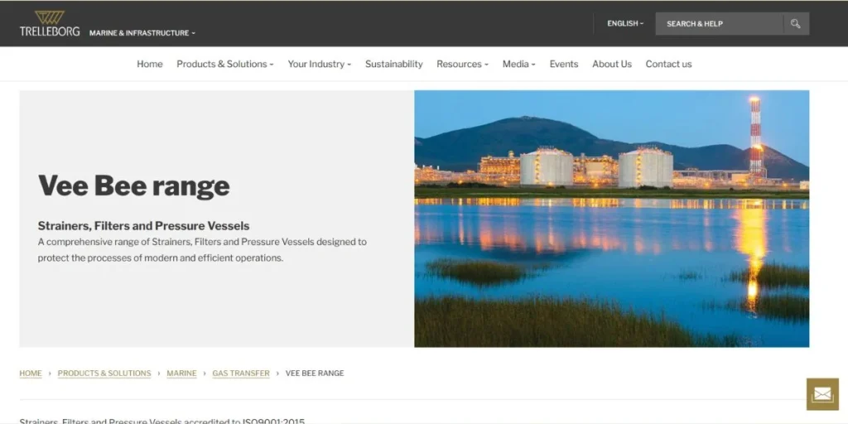Click the search magnifier icon

point(795,24)
